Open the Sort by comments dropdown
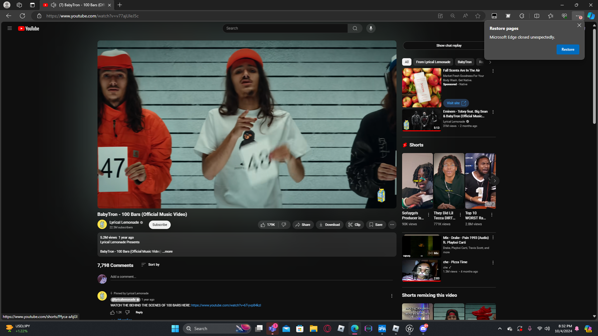The height and width of the screenshot is (336, 598). [150, 264]
